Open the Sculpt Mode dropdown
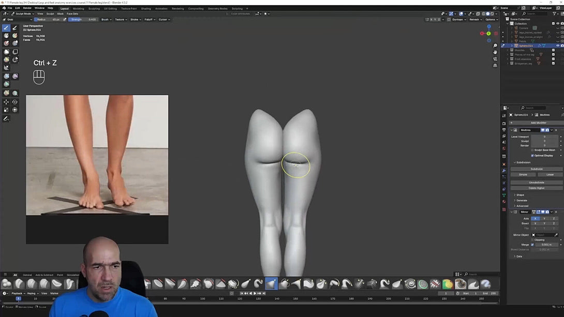 point(23,13)
